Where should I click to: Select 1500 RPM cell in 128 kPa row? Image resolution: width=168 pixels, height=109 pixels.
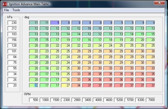[55, 46]
